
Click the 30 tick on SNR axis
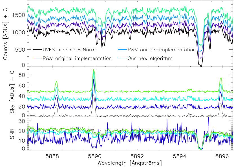coord(21,121)
